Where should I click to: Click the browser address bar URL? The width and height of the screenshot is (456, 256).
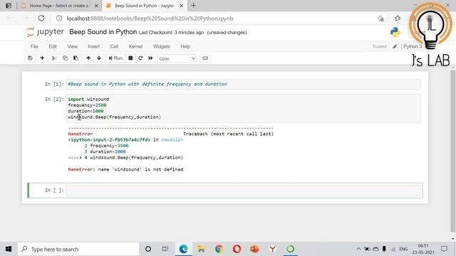pyautogui.click(x=150, y=18)
